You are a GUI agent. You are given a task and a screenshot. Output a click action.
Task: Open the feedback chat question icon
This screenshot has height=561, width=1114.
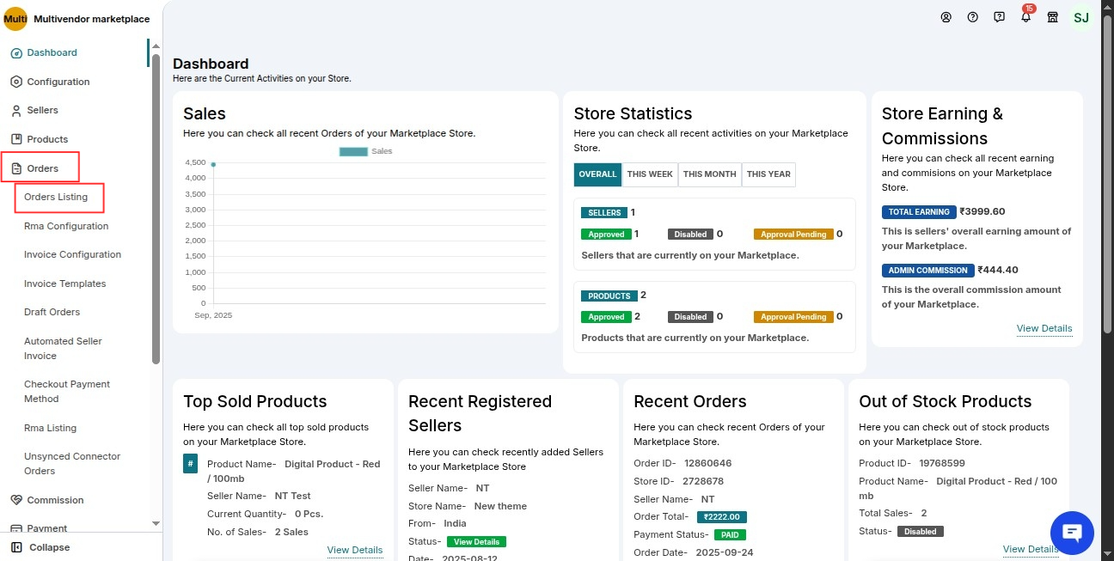(999, 17)
